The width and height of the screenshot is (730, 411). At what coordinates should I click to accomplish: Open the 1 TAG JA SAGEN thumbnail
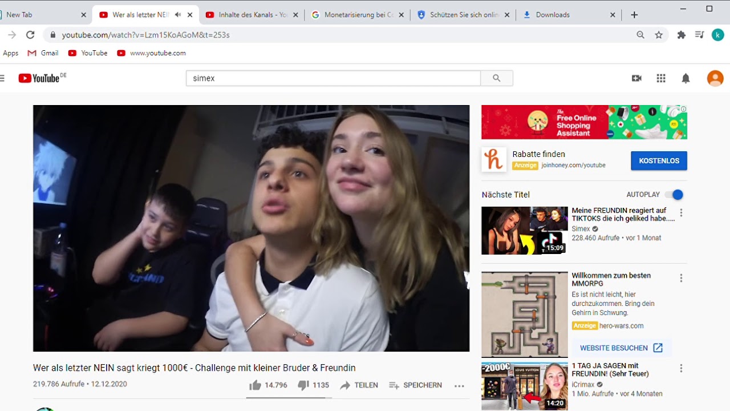(x=525, y=386)
